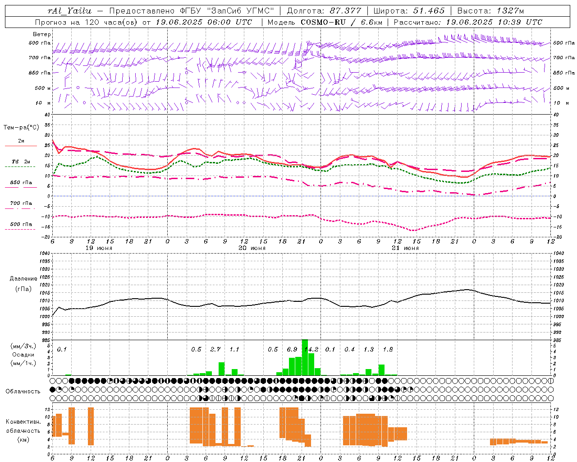Click the "(мм/3ч.)" unit label

[23, 346]
